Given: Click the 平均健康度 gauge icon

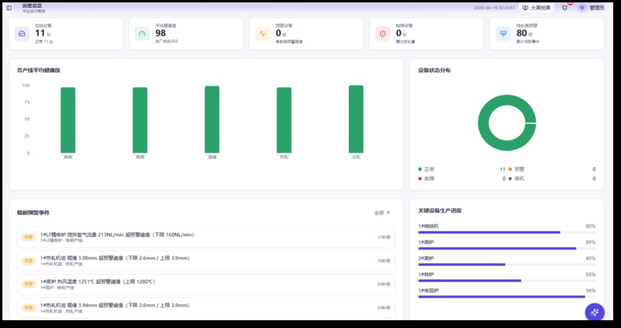Looking at the screenshot, I should click(142, 34).
